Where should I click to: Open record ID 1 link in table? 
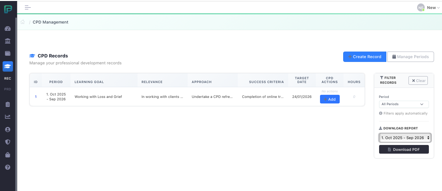tap(36, 97)
